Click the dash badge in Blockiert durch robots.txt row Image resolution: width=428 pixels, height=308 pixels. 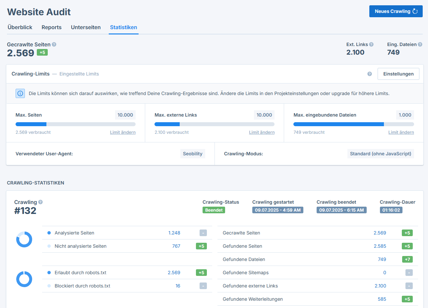pos(203,286)
